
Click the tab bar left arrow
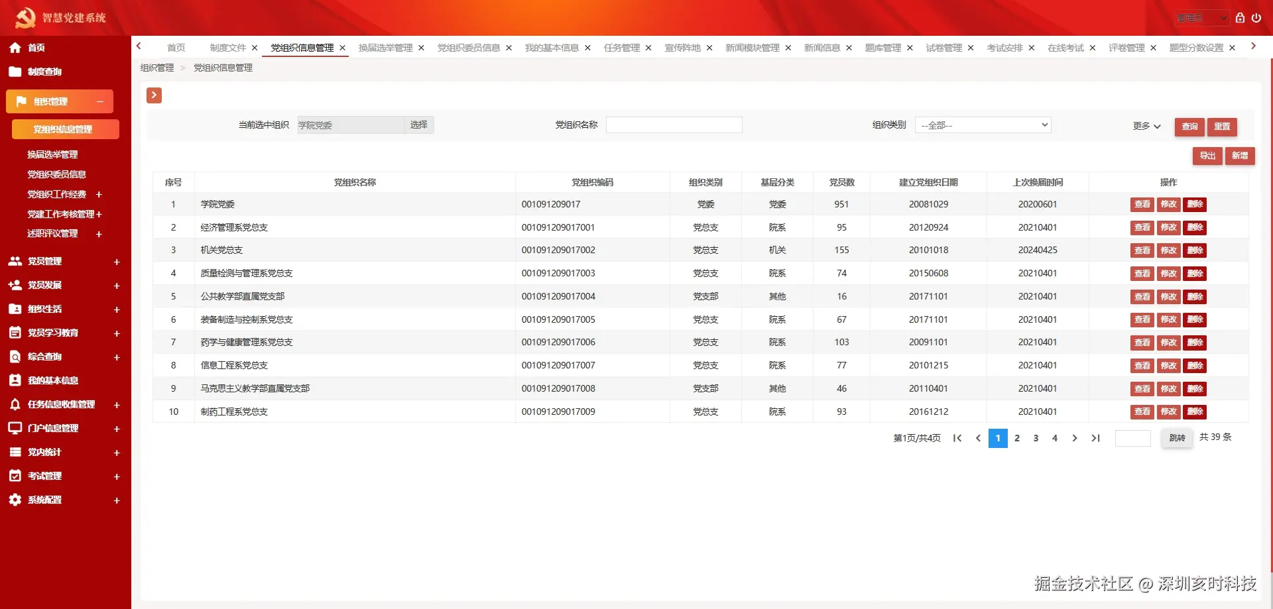(139, 46)
